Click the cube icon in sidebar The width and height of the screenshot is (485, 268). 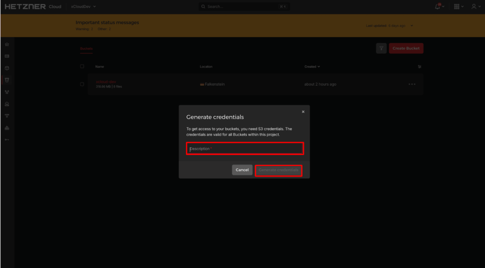[7, 68]
